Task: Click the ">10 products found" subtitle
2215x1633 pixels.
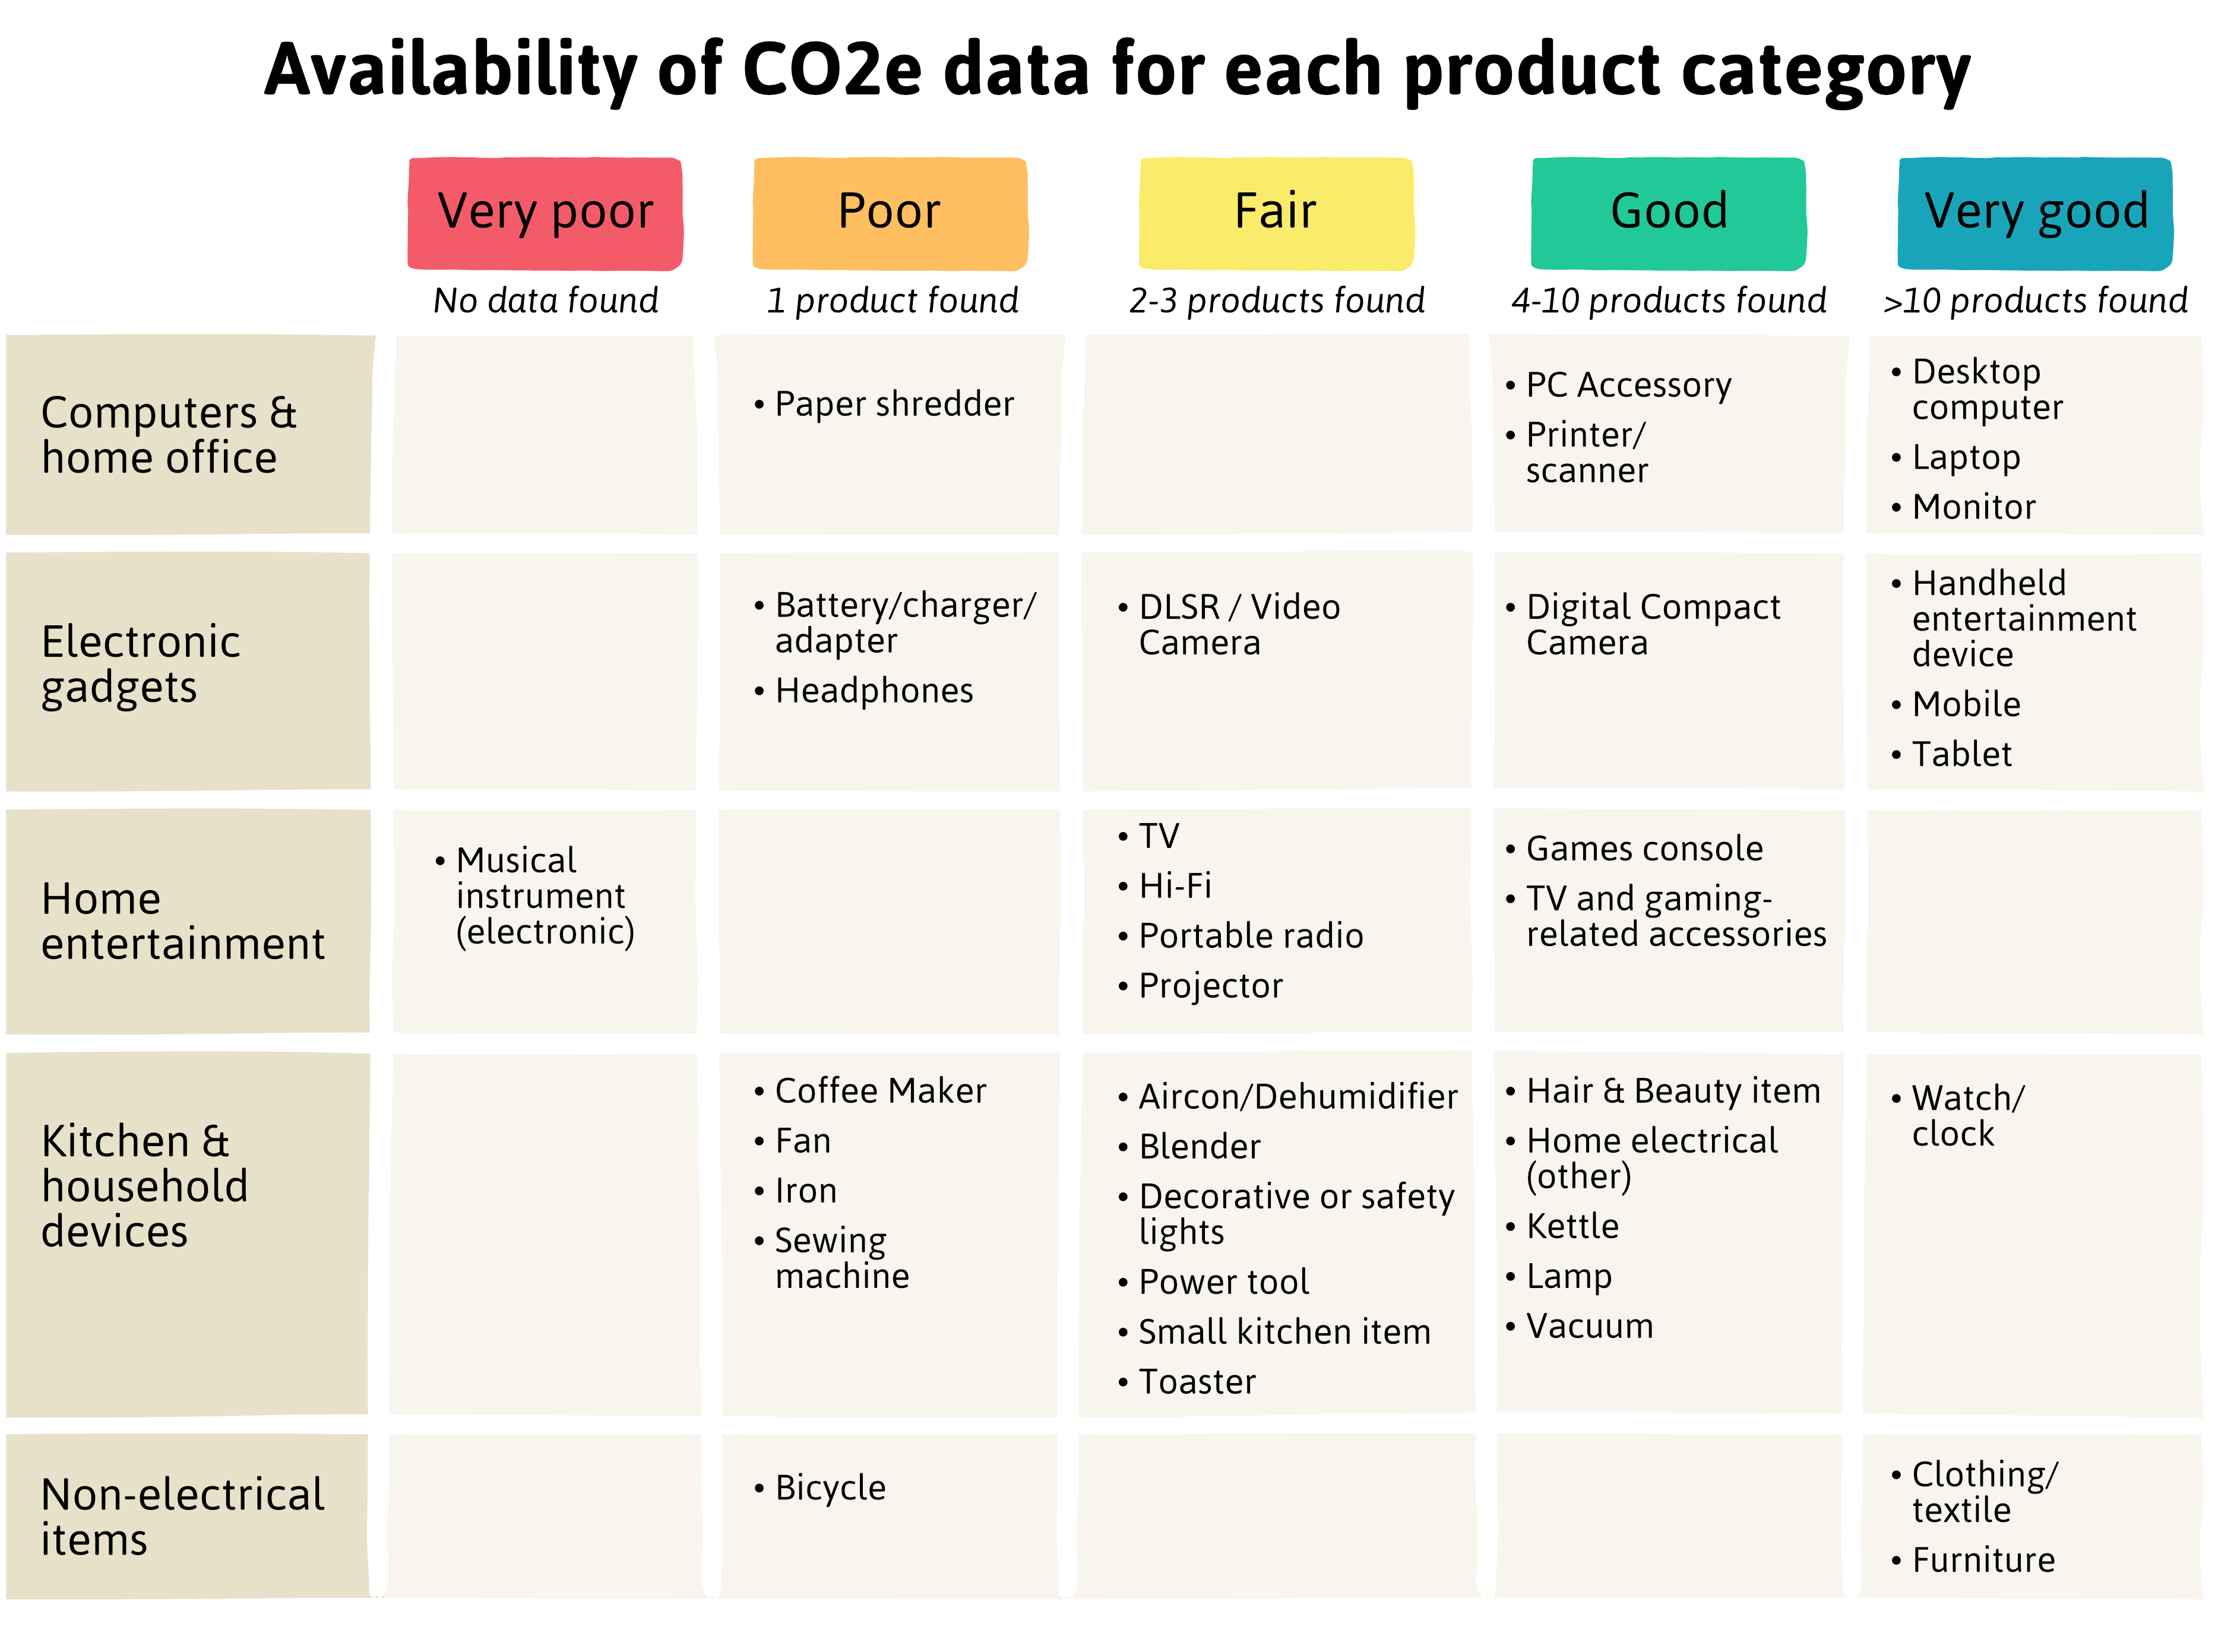Action: (x=2035, y=300)
